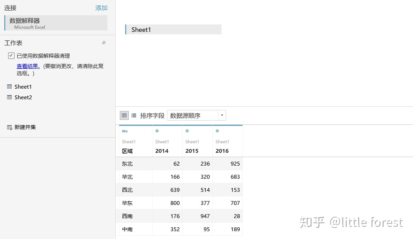Screen dimensions: 413x239
Task: Open the 查看结果 link
Action: pos(27,66)
